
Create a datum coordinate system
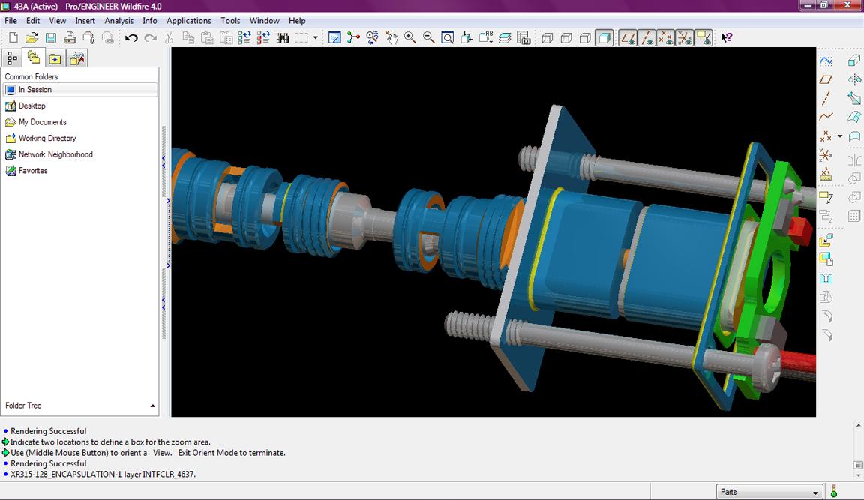[x=826, y=155]
